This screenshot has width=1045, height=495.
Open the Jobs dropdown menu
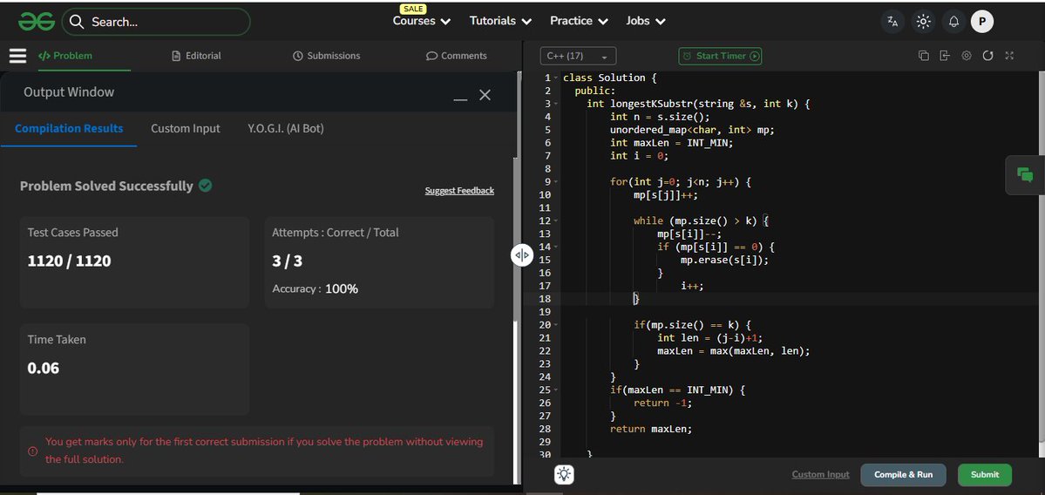[x=646, y=21]
